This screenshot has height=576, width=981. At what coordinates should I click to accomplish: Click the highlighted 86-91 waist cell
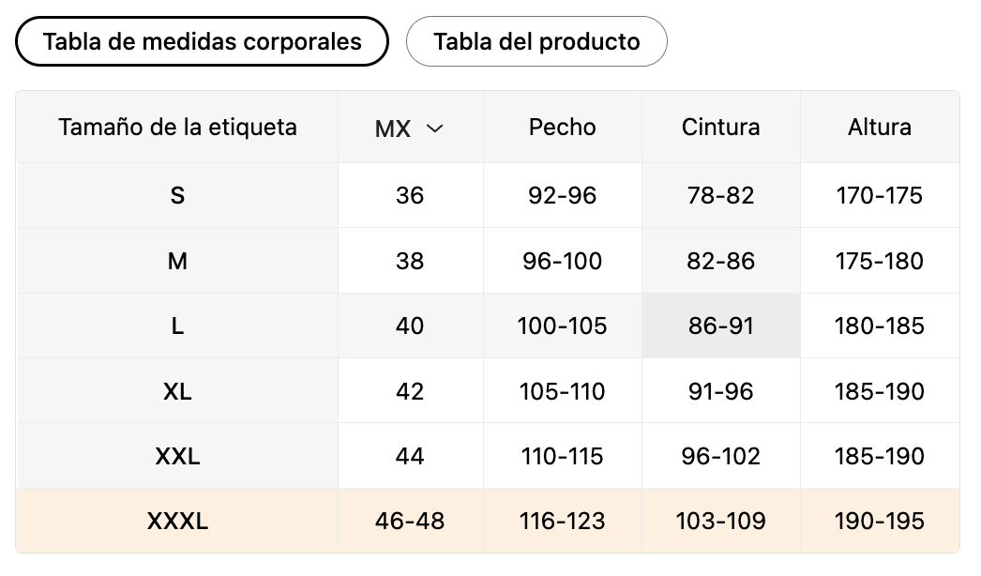[720, 326]
